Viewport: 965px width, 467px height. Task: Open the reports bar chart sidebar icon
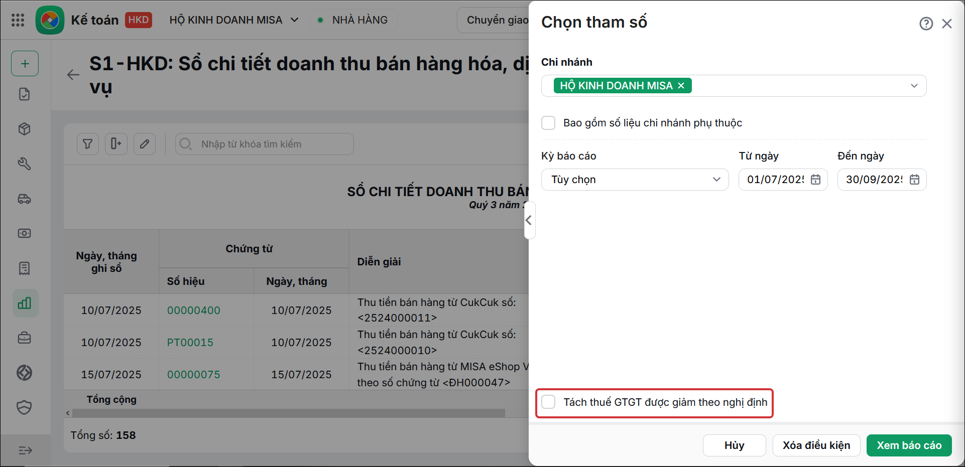(x=25, y=303)
